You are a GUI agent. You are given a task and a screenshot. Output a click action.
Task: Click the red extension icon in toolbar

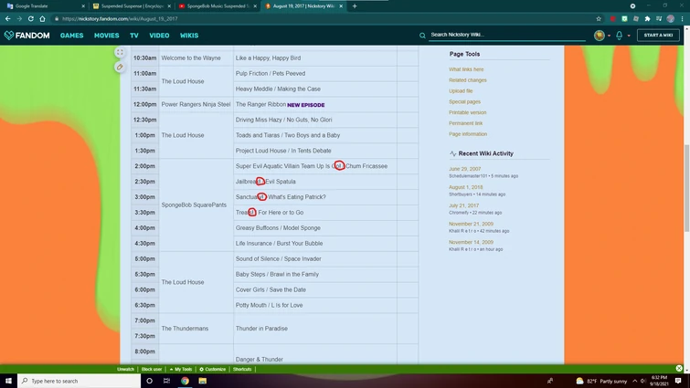click(612, 19)
